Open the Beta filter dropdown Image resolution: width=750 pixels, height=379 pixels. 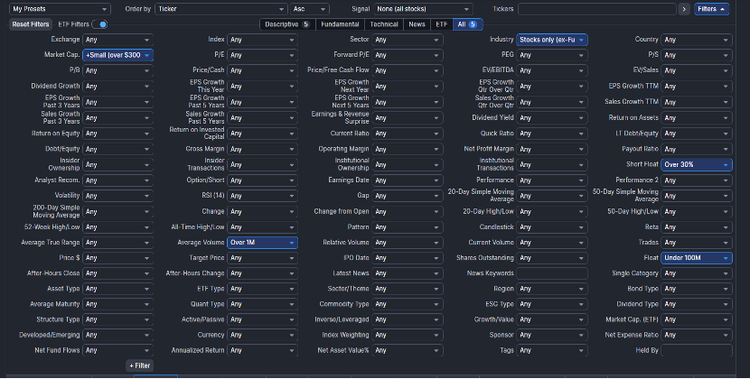click(697, 227)
